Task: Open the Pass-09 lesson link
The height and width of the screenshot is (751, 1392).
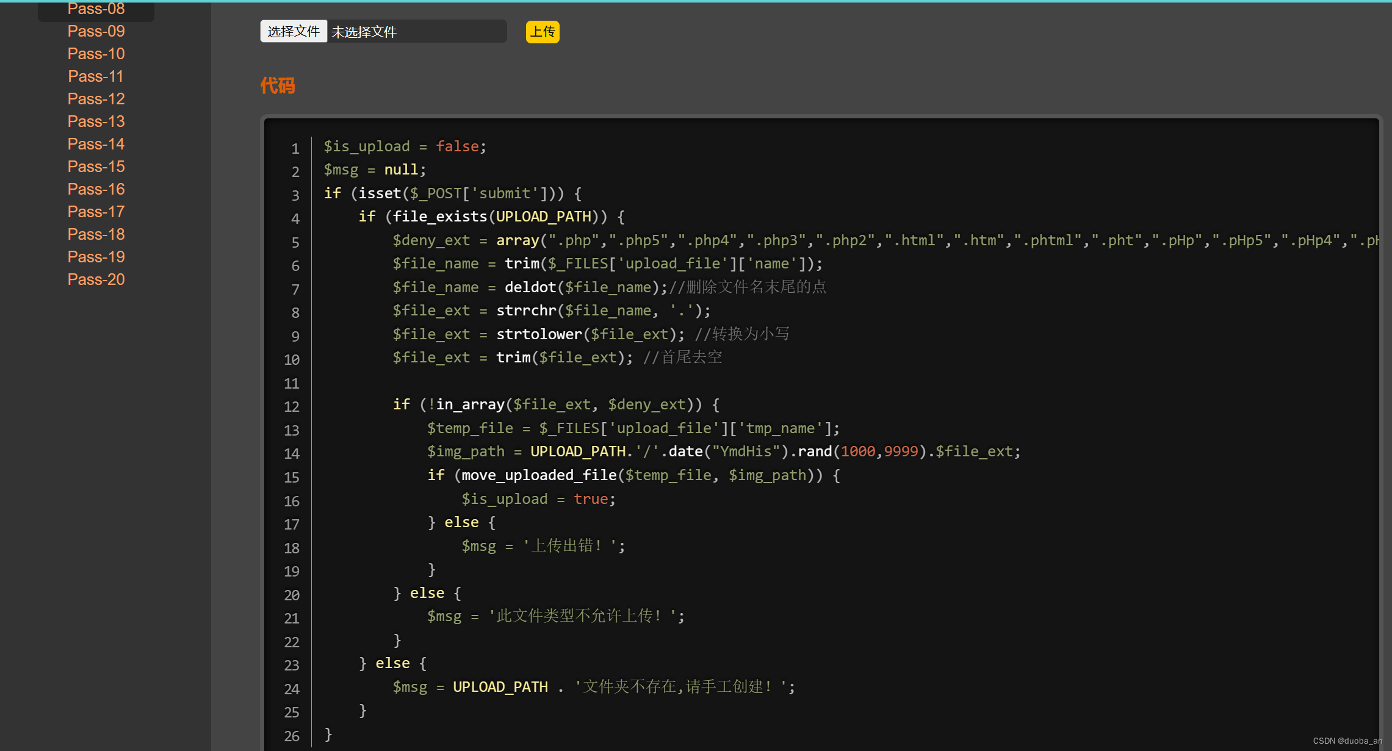Action: [x=96, y=31]
